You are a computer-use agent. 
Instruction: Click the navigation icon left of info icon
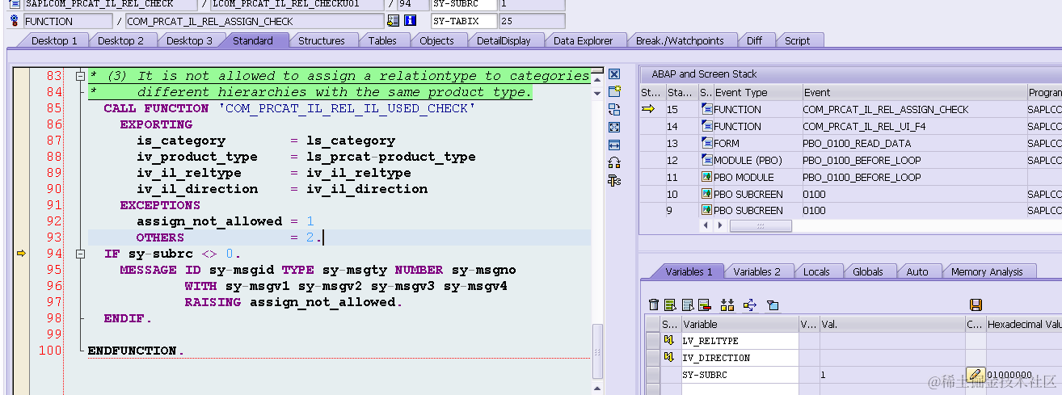[394, 21]
